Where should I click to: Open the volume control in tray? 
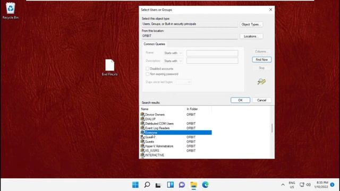[308, 185]
